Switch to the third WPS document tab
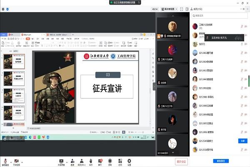The height and width of the screenshot is (167, 250). pyautogui.click(x=58, y=35)
